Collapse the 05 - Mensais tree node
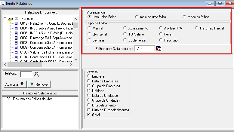The image size is (234, 132). (5, 19)
